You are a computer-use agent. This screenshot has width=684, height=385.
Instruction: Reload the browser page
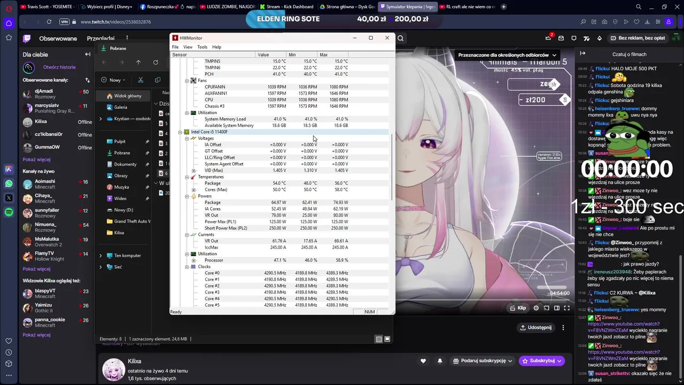[49, 22]
